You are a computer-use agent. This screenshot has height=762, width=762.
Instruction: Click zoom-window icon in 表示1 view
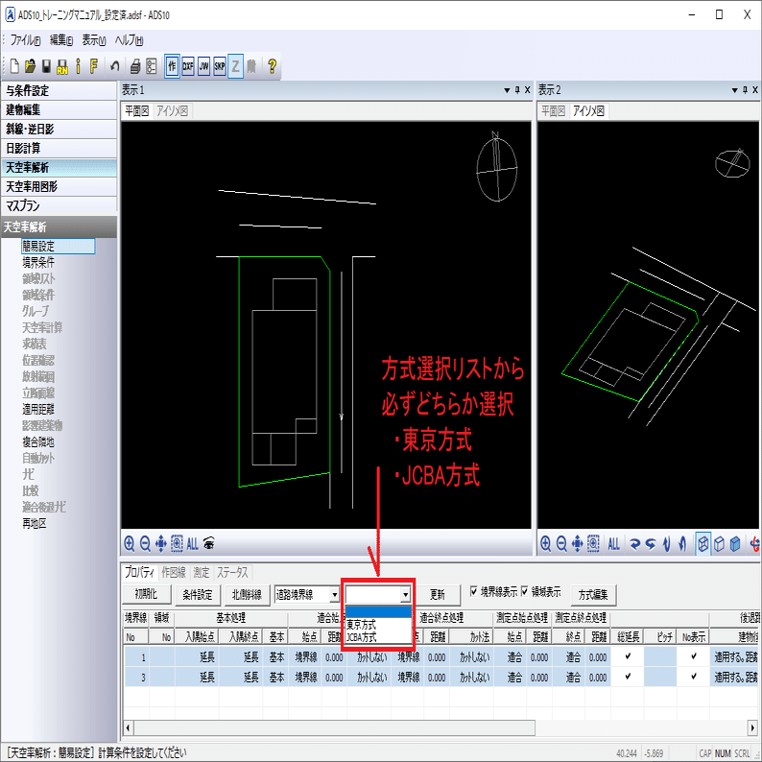tap(177, 543)
